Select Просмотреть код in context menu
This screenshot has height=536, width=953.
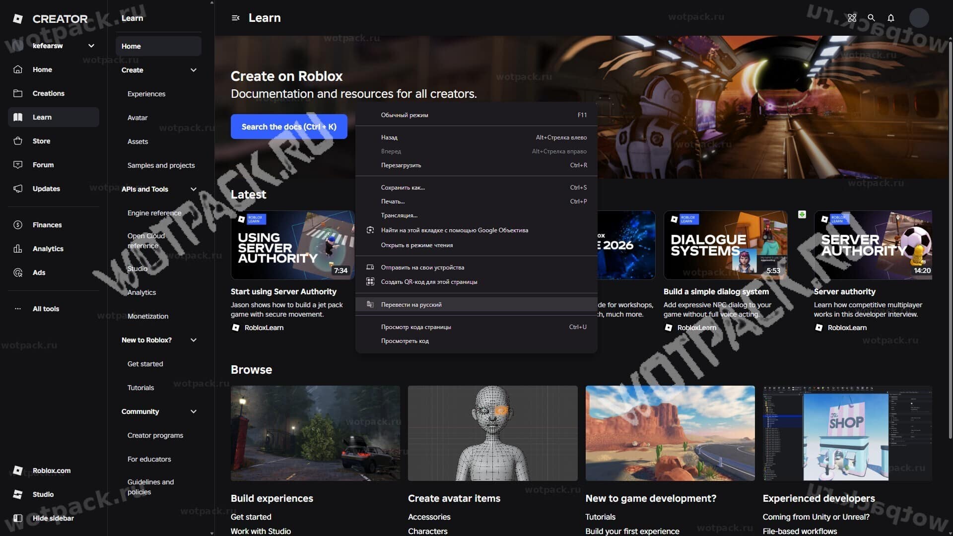(476, 341)
